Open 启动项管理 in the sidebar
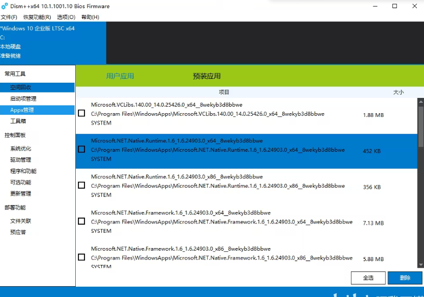Image resolution: width=424 pixels, height=297 pixels. pos(23,99)
